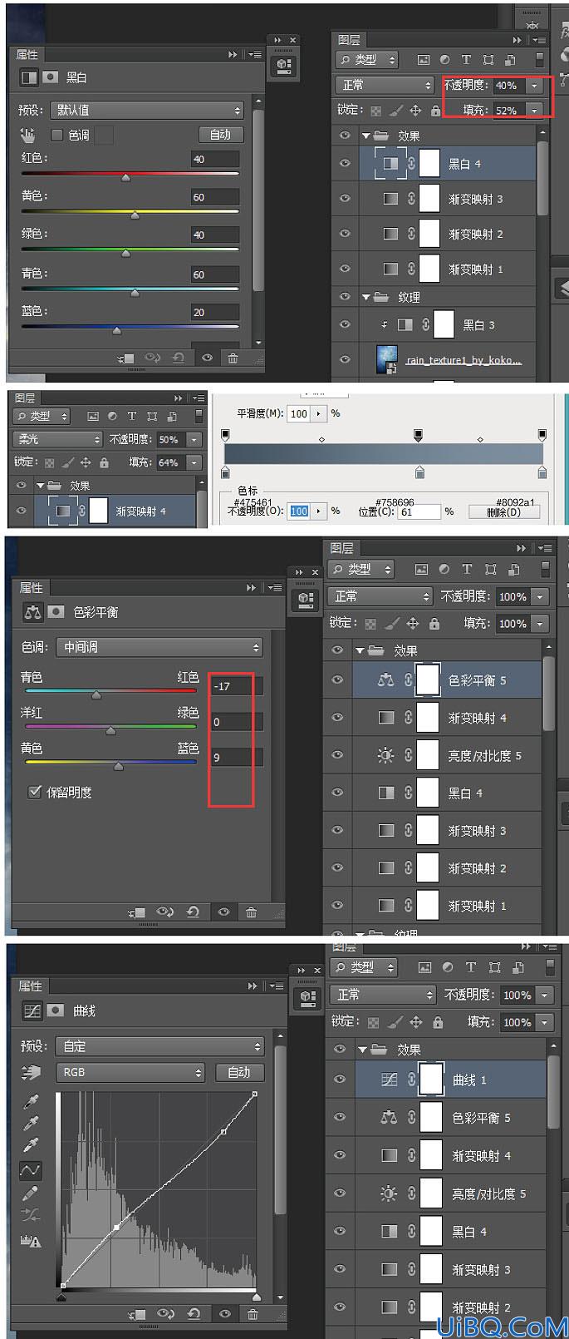Click 色调 tint color swatch
Image resolution: width=569 pixels, height=1339 pixels.
pyautogui.click(x=104, y=135)
